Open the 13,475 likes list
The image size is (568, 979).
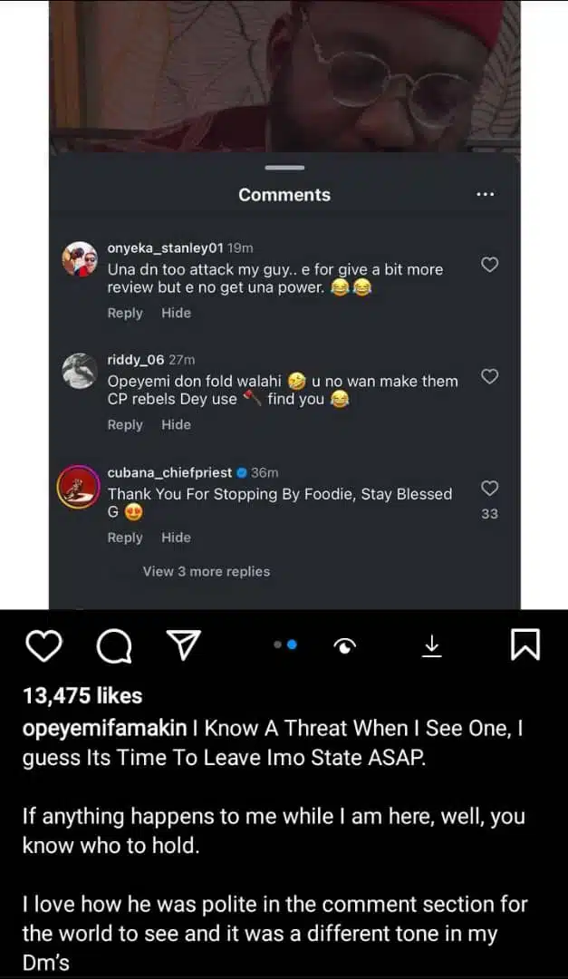82,695
